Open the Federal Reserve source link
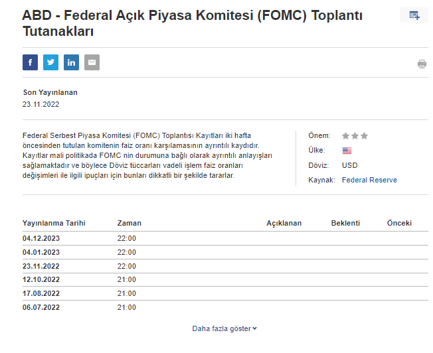The image size is (433, 353). pos(369,180)
